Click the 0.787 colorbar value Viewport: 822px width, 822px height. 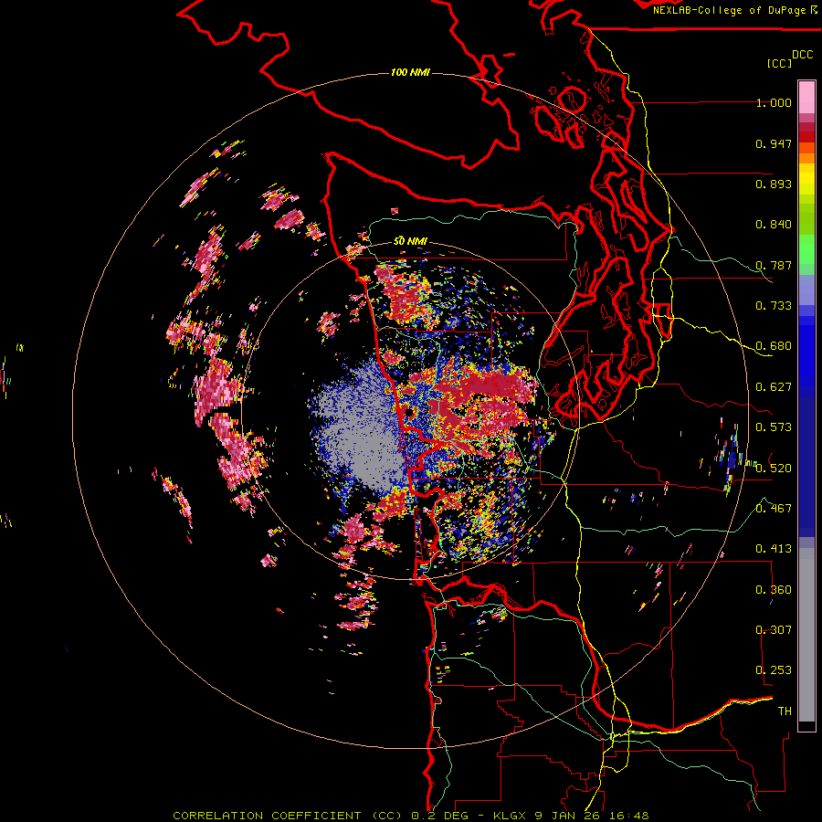pos(774,265)
